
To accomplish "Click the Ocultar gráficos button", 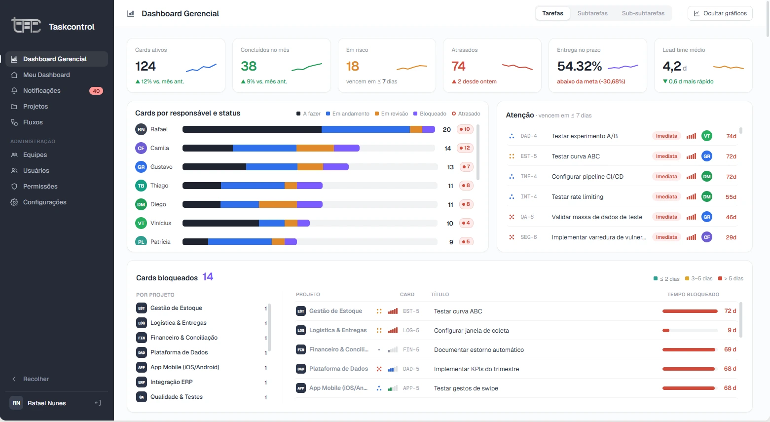I will (720, 13).
